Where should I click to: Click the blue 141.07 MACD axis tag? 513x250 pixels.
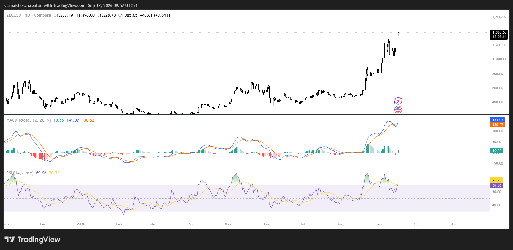coord(497,120)
